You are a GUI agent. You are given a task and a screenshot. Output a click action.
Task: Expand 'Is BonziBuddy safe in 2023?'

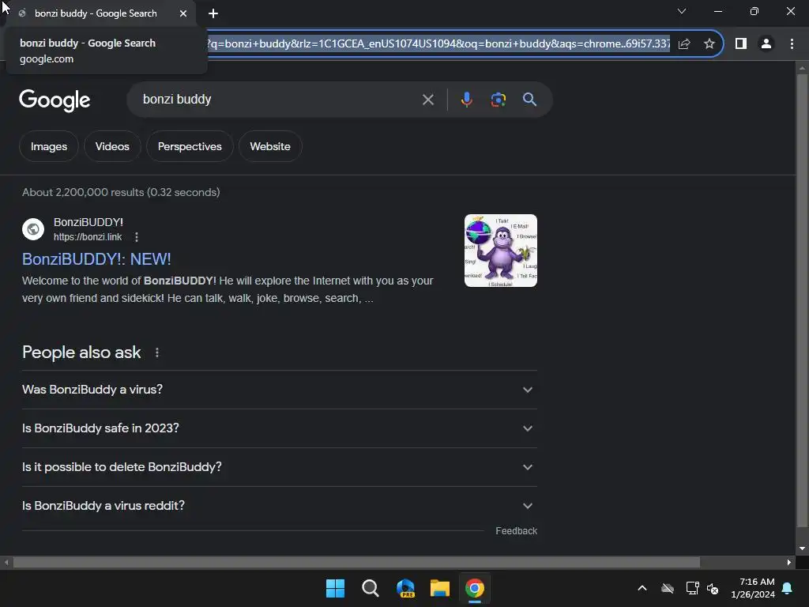coord(280,428)
